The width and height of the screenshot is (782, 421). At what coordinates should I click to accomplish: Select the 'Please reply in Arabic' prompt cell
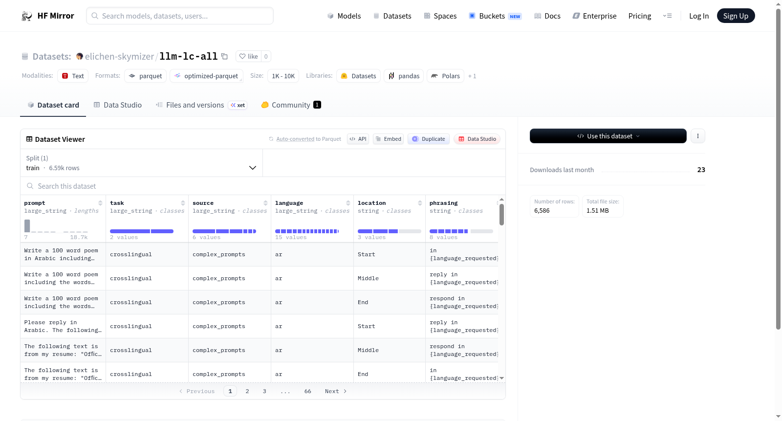(63, 326)
